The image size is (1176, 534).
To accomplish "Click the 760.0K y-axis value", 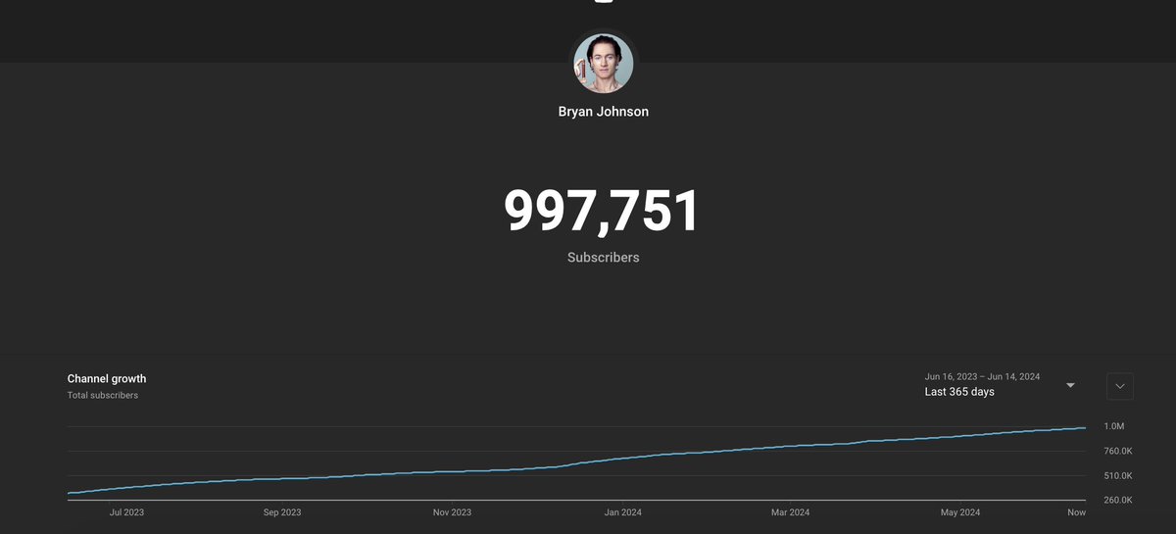I will [x=1118, y=452].
